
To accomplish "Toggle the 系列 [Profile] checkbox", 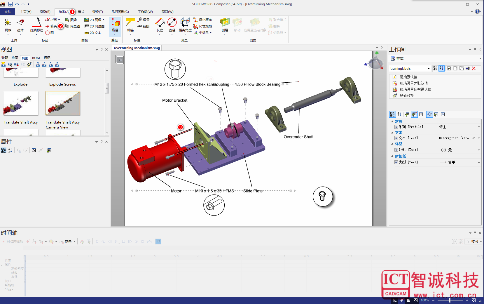I will click(x=396, y=127).
